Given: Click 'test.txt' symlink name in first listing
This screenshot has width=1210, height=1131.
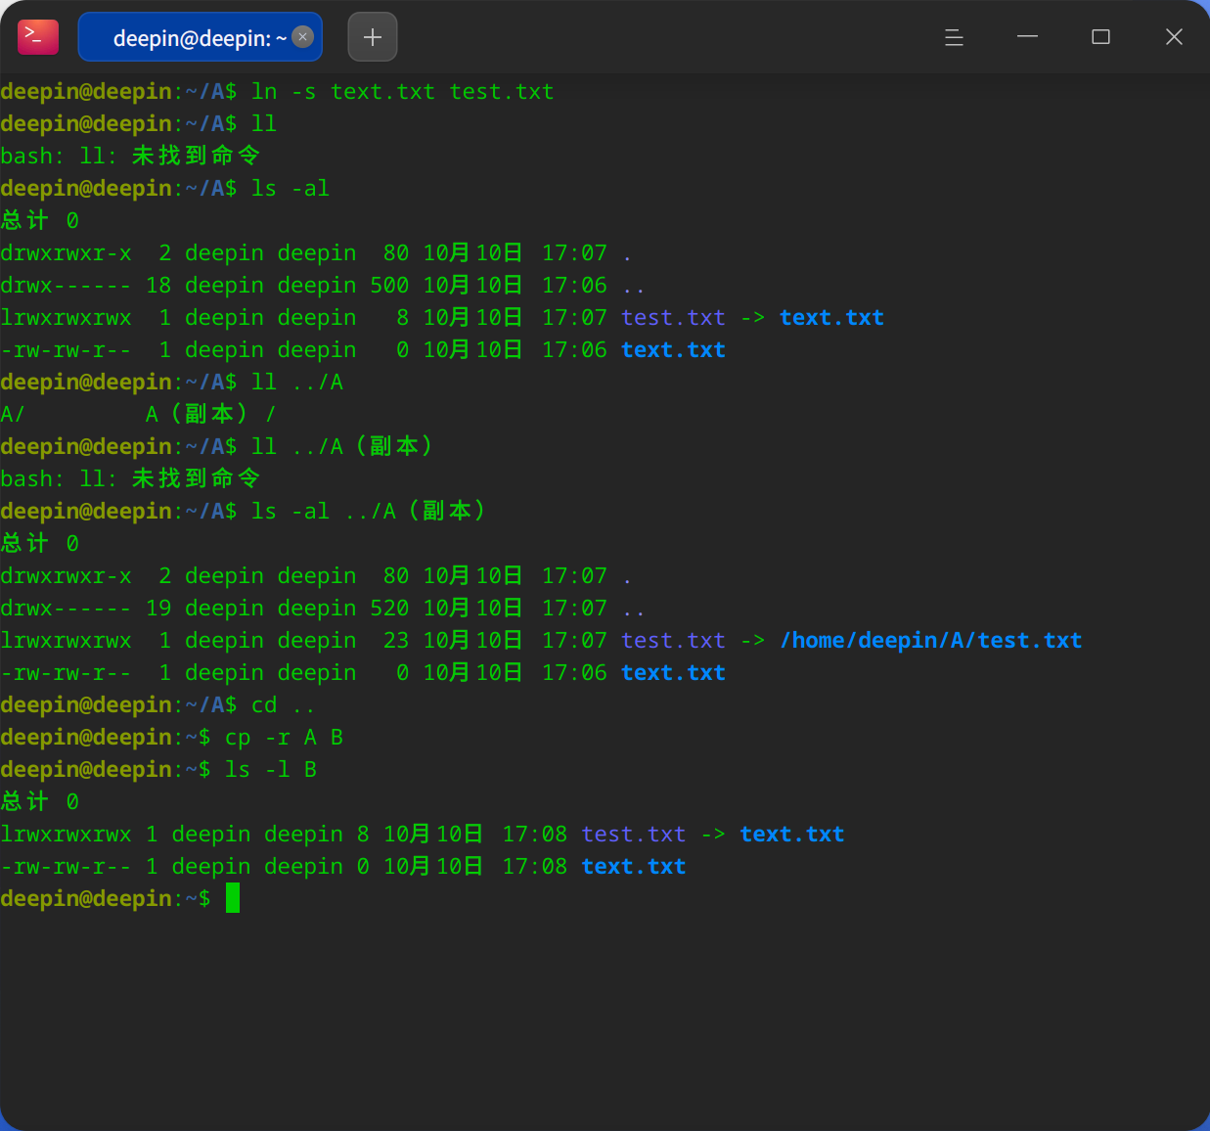Looking at the screenshot, I should click(x=673, y=317).
